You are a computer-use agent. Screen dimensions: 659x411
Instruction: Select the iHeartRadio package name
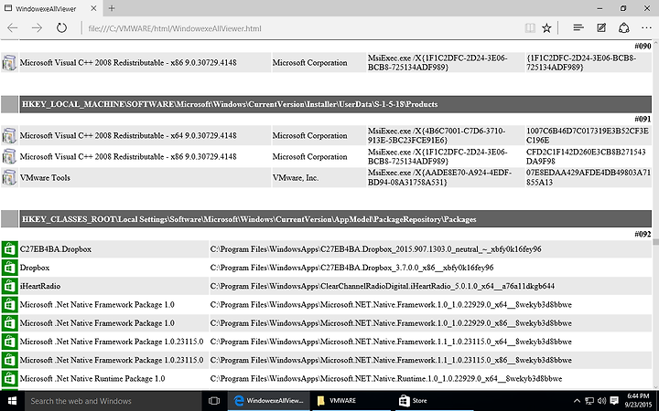(40, 286)
